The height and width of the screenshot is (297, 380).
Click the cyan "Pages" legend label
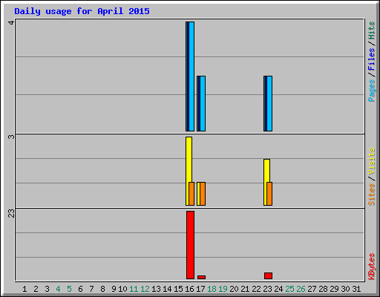[x=371, y=91]
